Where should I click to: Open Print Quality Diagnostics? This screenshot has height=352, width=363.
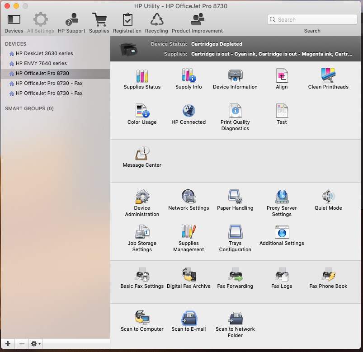235,111
